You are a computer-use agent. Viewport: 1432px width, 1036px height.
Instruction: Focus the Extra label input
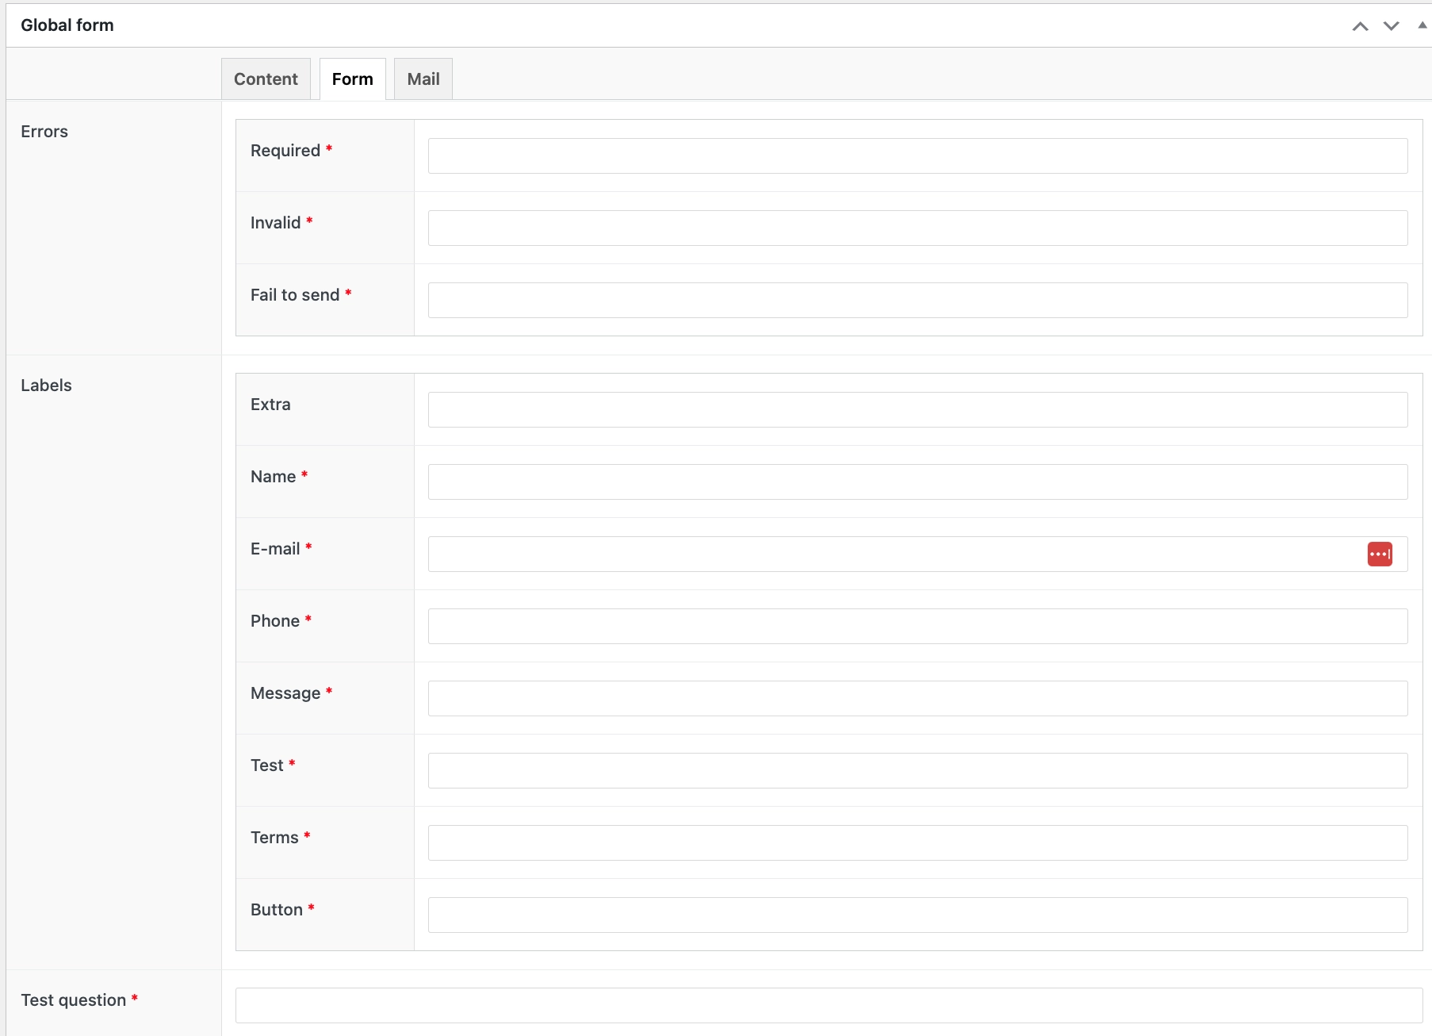pos(917,410)
